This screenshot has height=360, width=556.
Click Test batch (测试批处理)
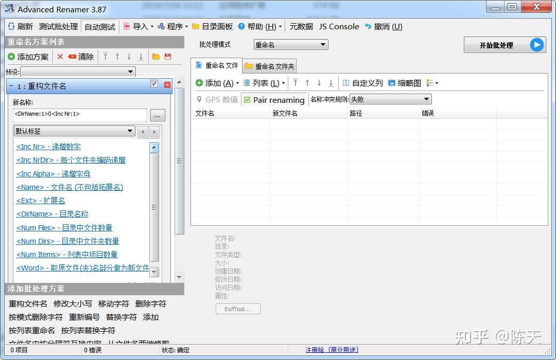point(58,27)
